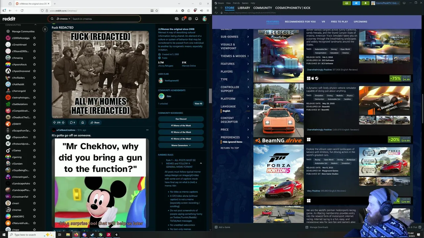Viewport: 424px width, 238px height.
Task: Favorite r/Games with its star
Action: (x=34, y=150)
